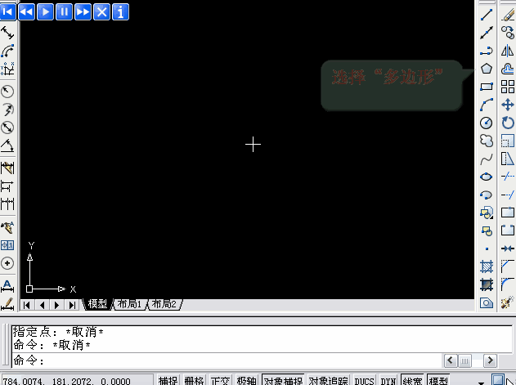The height and width of the screenshot is (385, 516).
Task: Toggle 模型 space button in status bar
Action: tap(438, 380)
